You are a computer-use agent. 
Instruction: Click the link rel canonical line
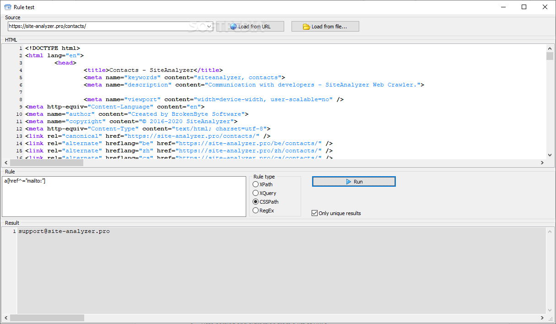click(148, 136)
